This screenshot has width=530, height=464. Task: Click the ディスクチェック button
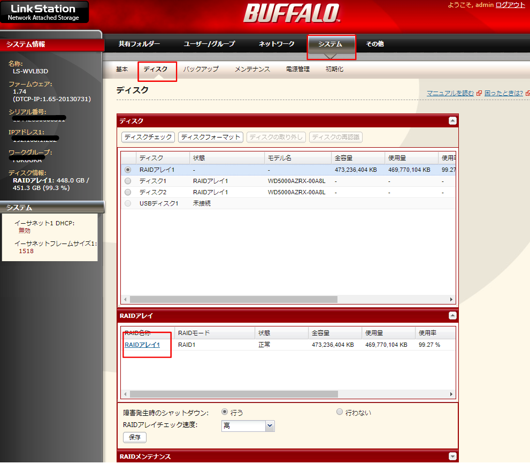pyautogui.click(x=148, y=137)
